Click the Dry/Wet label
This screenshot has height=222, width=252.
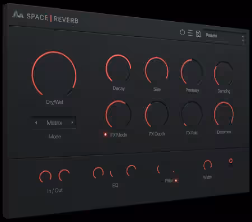[55, 102]
